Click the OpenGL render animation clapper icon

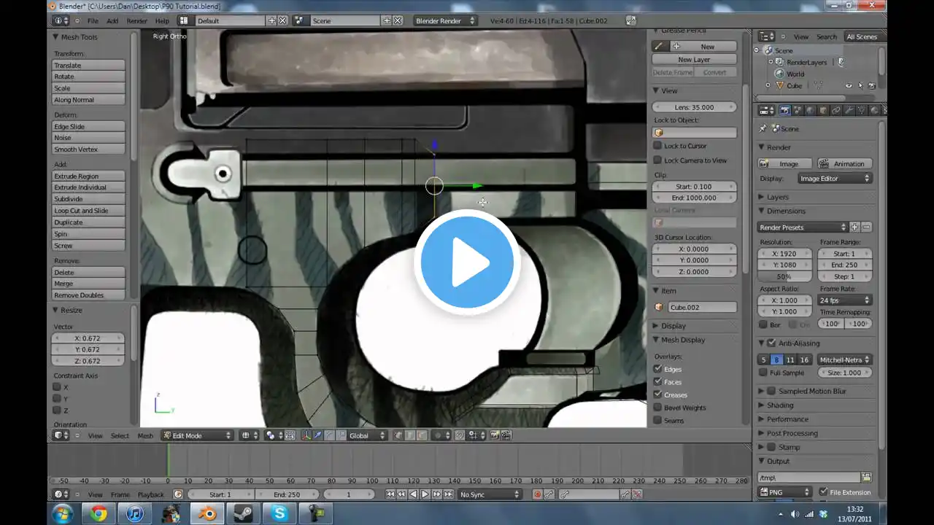[506, 435]
